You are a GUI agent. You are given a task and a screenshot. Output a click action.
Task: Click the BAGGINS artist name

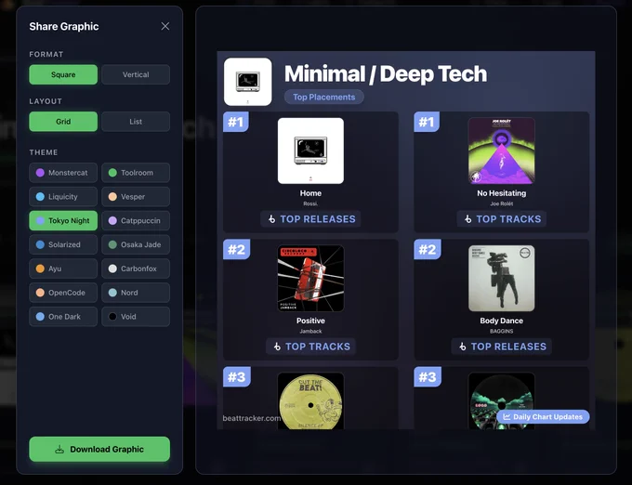tap(501, 331)
